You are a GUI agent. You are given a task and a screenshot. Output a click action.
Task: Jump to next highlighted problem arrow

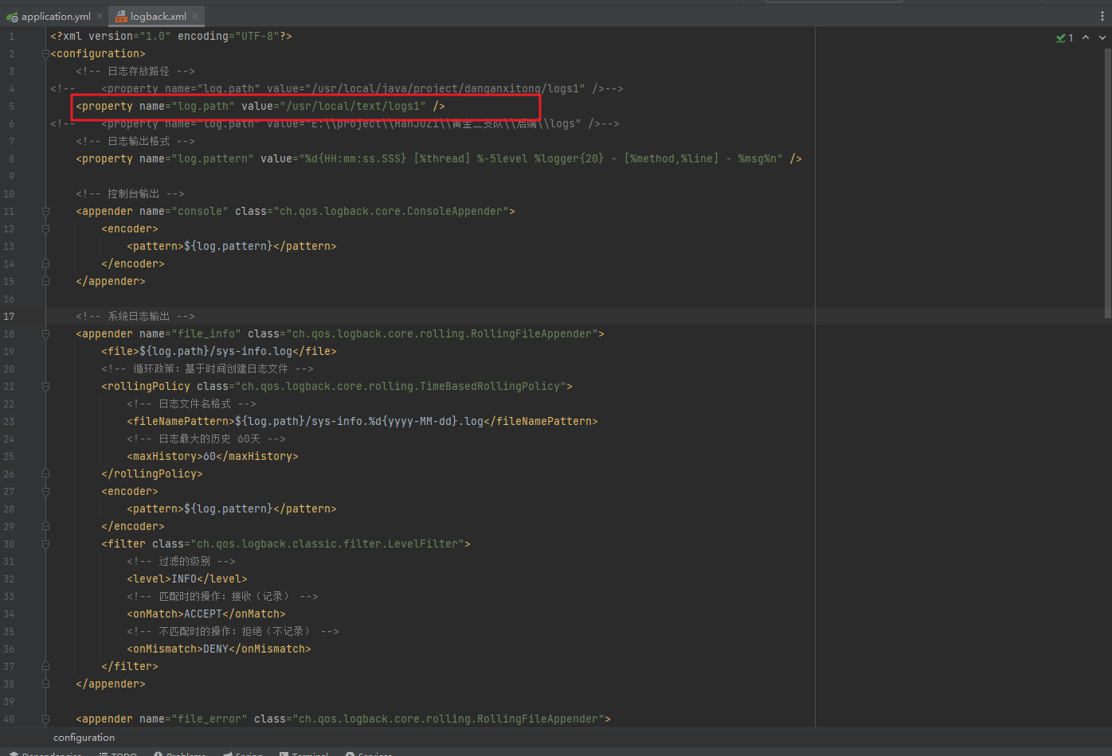point(1102,37)
